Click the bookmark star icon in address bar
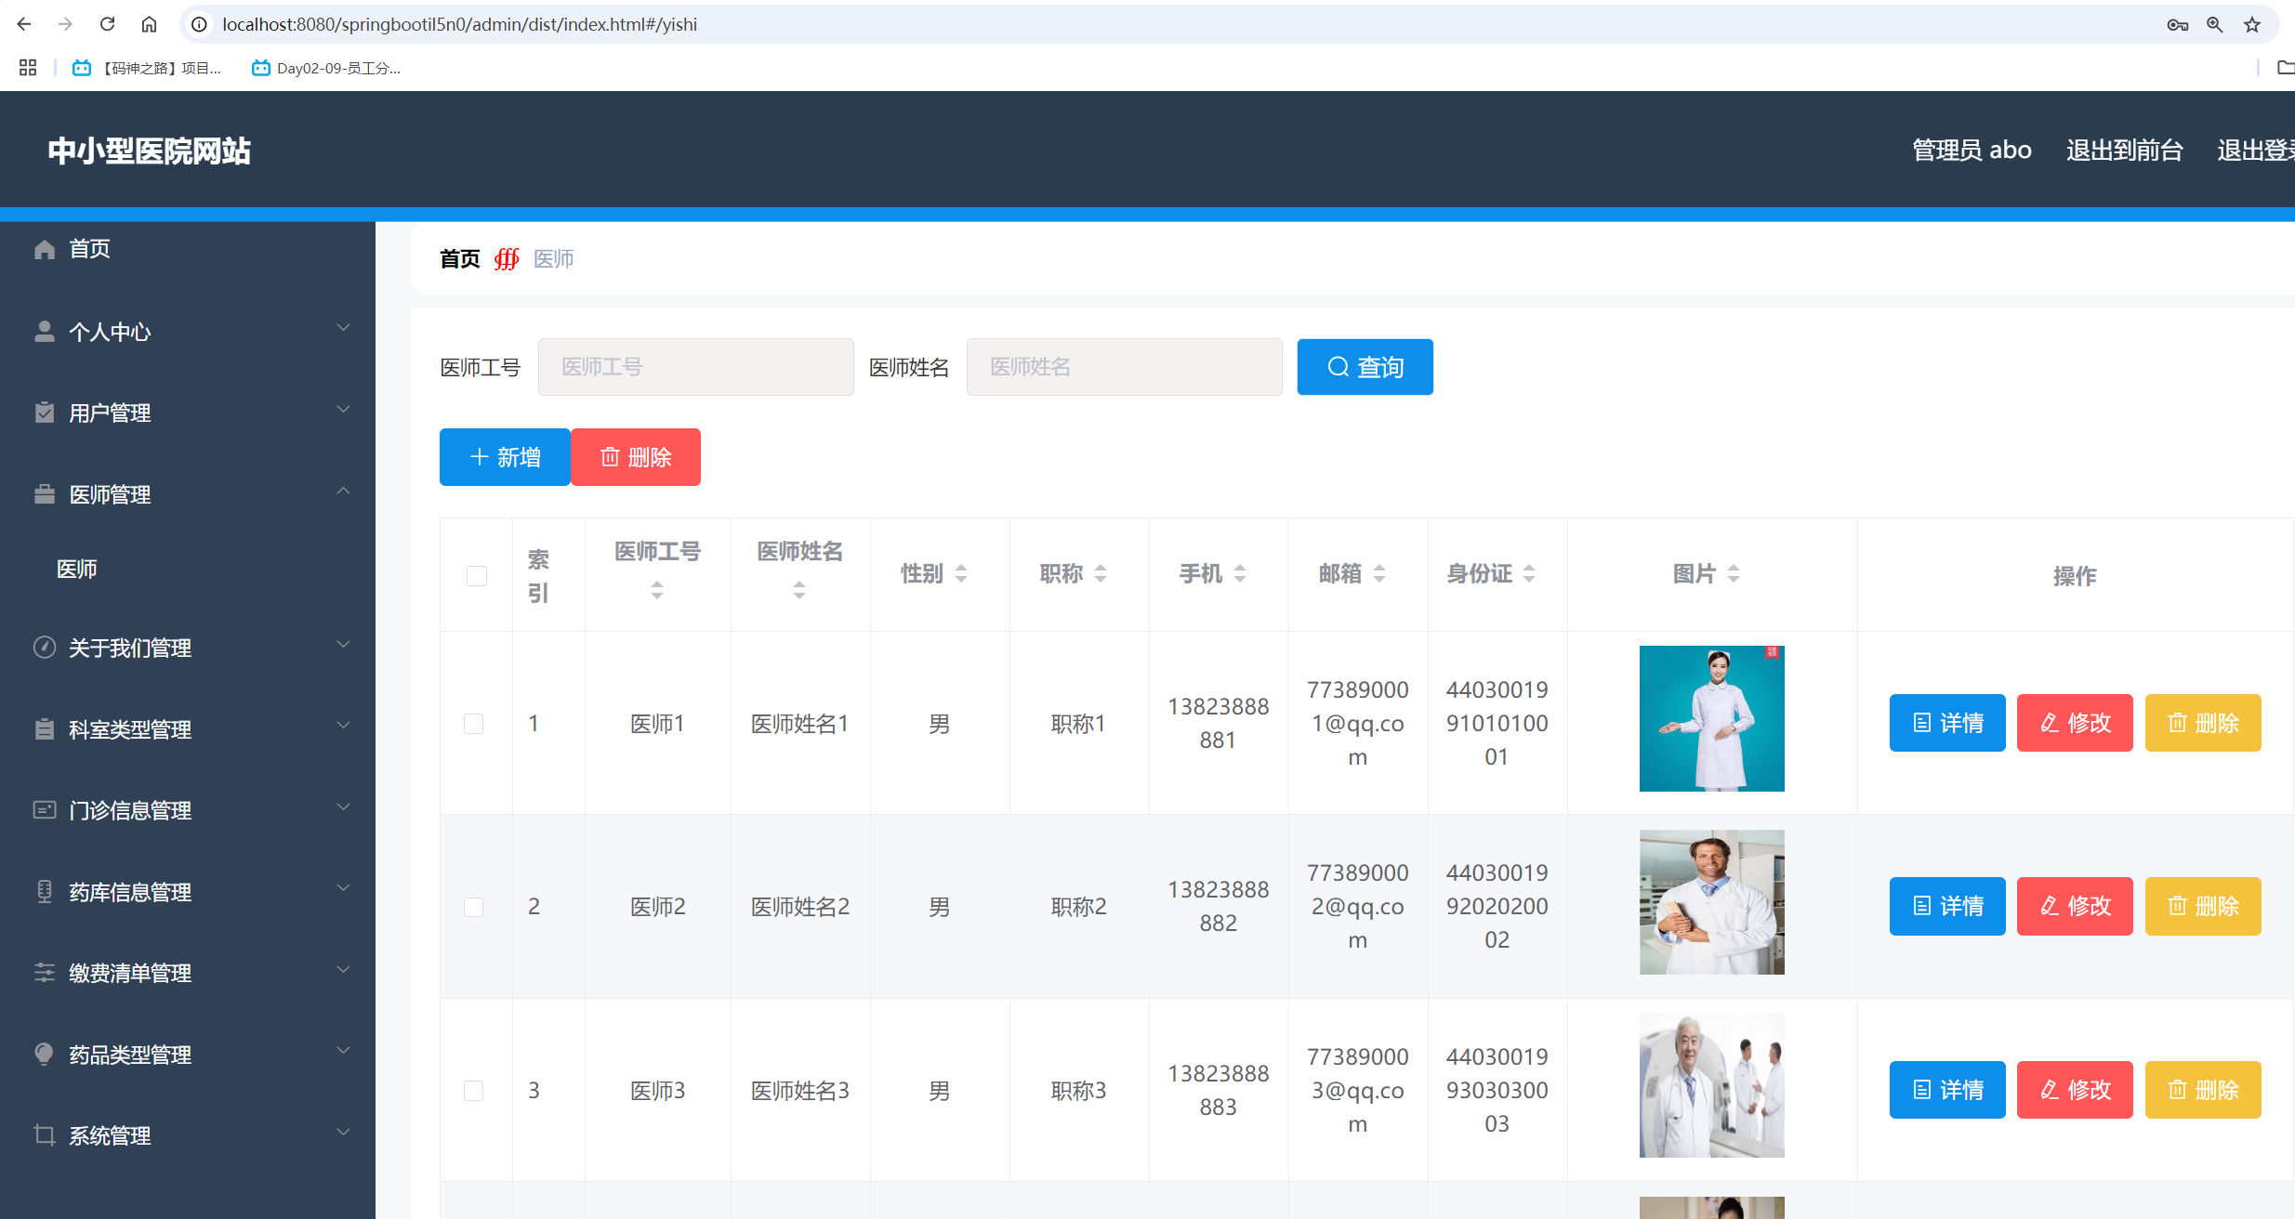The image size is (2295, 1219). 2251,25
